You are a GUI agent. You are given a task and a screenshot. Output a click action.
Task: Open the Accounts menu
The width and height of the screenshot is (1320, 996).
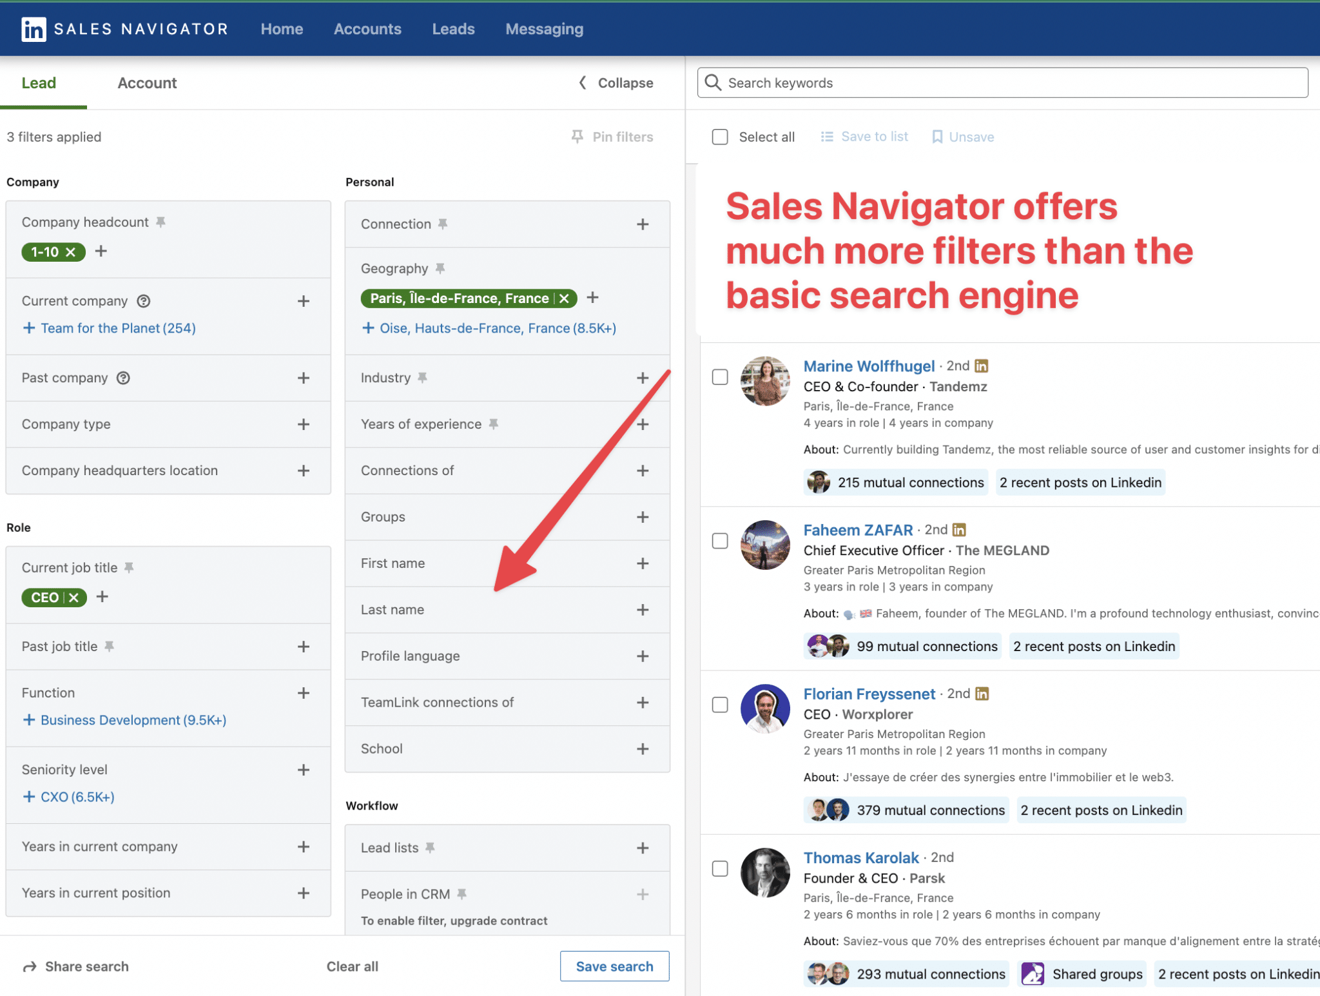click(367, 28)
